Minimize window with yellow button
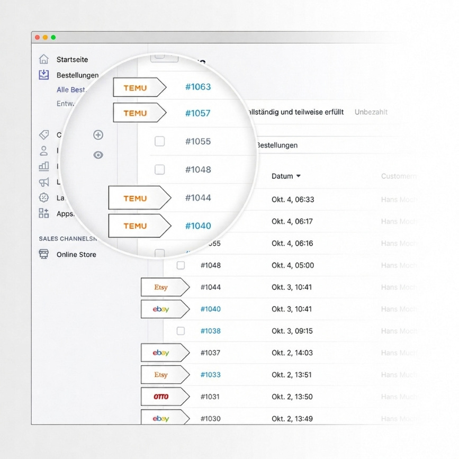This screenshot has width=459, height=459. pyautogui.click(x=45, y=37)
